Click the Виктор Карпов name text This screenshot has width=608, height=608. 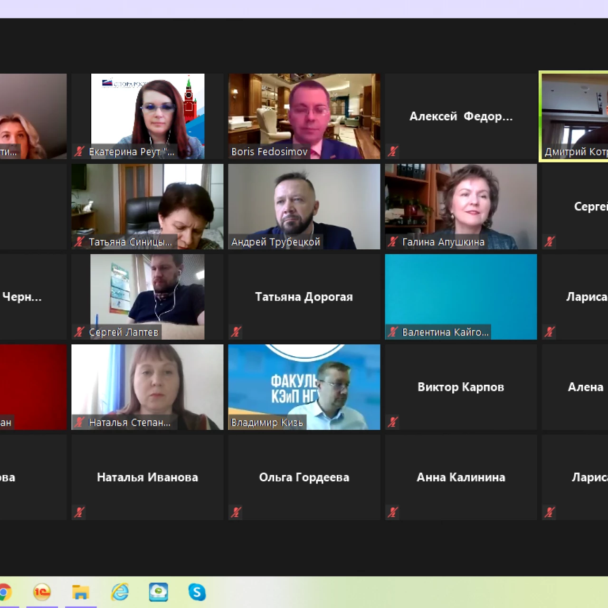point(461,387)
